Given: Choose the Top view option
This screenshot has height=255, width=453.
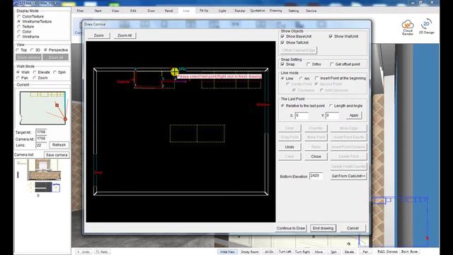Looking at the screenshot, I should point(18,50).
